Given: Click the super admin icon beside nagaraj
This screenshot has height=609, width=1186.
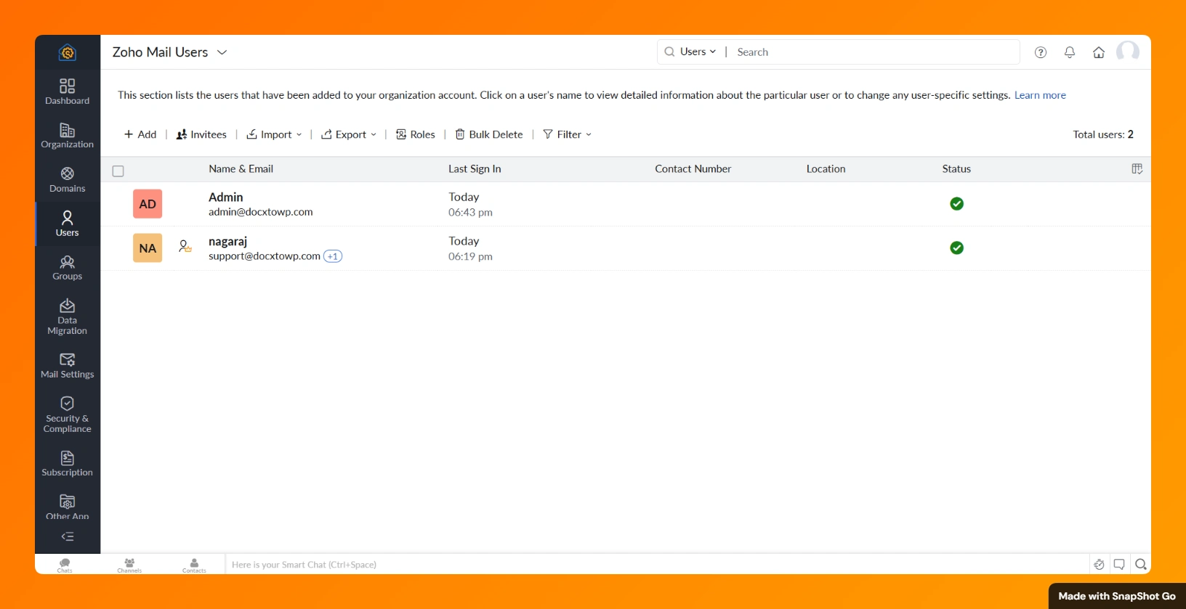Looking at the screenshot, I should tap(185, 247).
